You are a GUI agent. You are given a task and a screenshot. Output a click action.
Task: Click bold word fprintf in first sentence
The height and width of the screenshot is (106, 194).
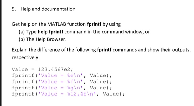point(94,24)
